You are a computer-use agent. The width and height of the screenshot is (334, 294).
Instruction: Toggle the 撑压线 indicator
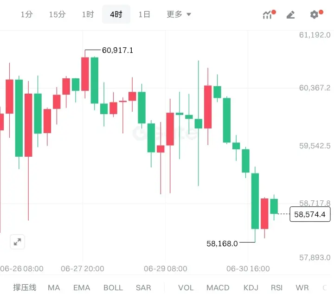pyautogui.click(x=25, y=288)
